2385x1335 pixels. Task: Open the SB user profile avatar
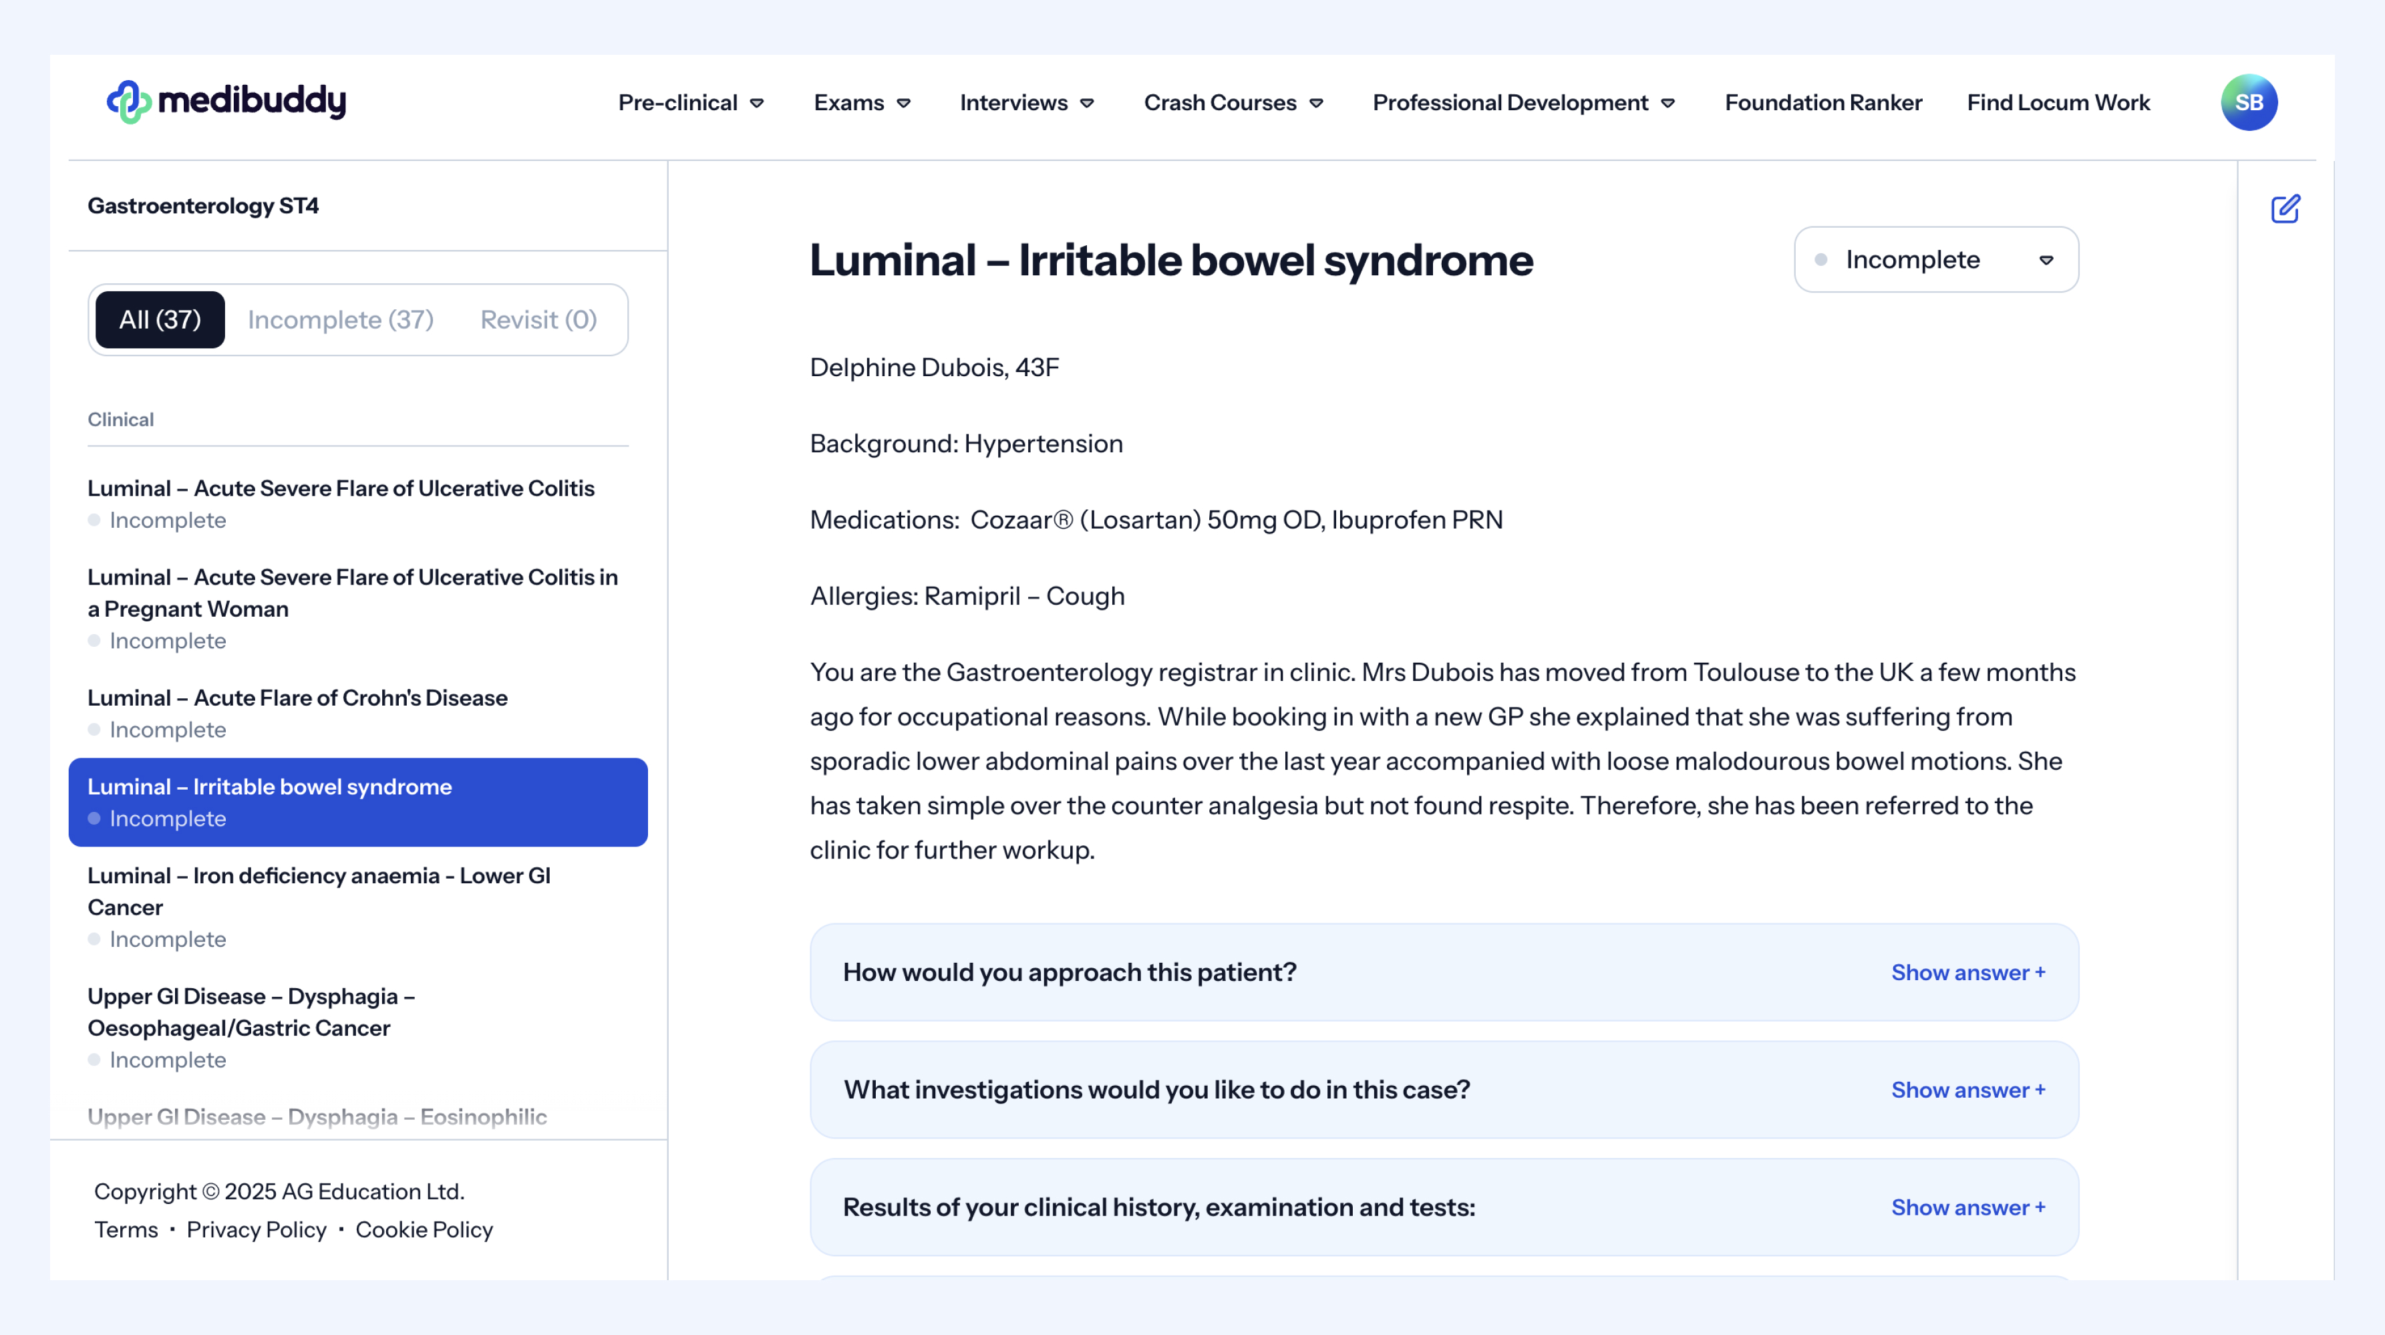tap(2248, 102)
